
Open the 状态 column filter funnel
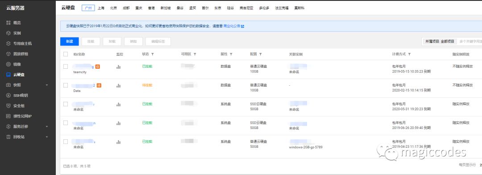tap(153, 54)
